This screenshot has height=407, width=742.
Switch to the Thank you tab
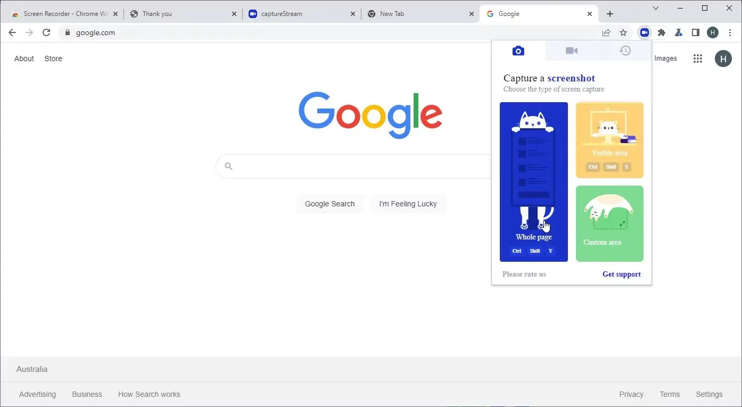pyautogui.click(x=182, y=14)
